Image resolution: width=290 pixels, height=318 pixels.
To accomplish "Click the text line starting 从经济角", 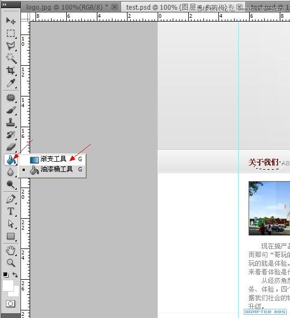I will [x=275, y=281].
